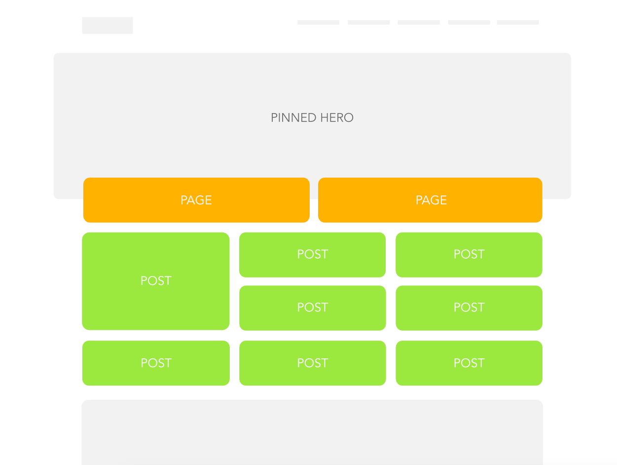Click the logo placeholder in the header
Image resolution: width=617 pixels, height=465 pixels.
[x=108, y=26]
